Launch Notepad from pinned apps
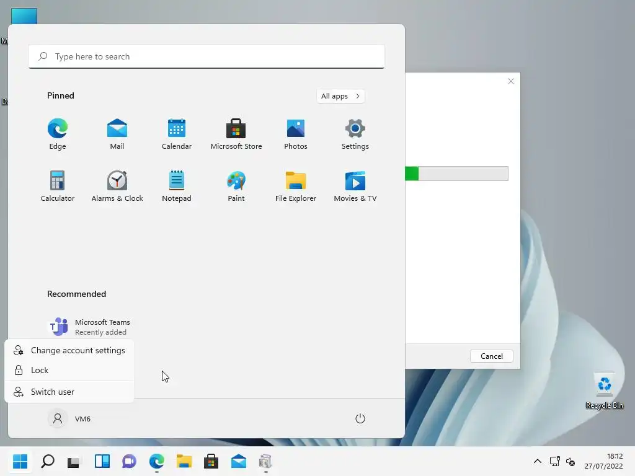Screen dimensions: 635x476 [x=177, y=186]
